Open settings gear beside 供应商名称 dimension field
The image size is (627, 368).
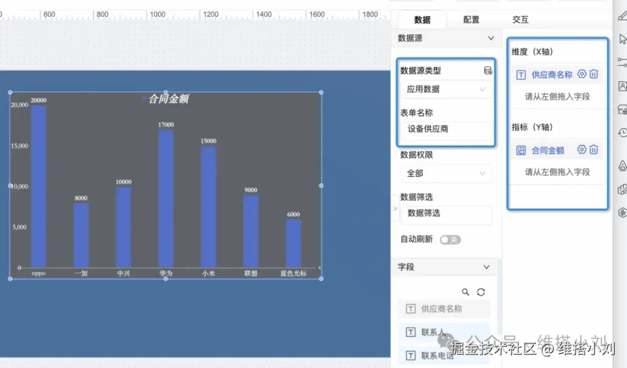pos(581,74)
